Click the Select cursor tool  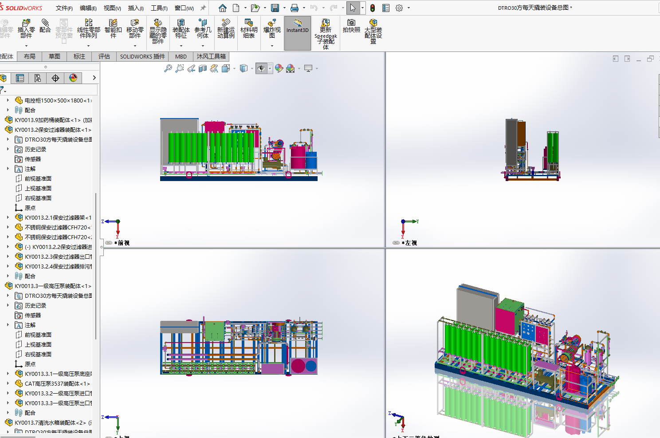(353, 8)
